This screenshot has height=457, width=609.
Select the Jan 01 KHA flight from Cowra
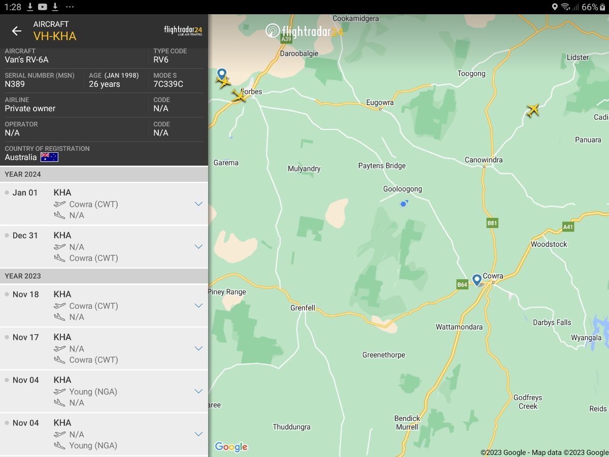tap(104, 204)
